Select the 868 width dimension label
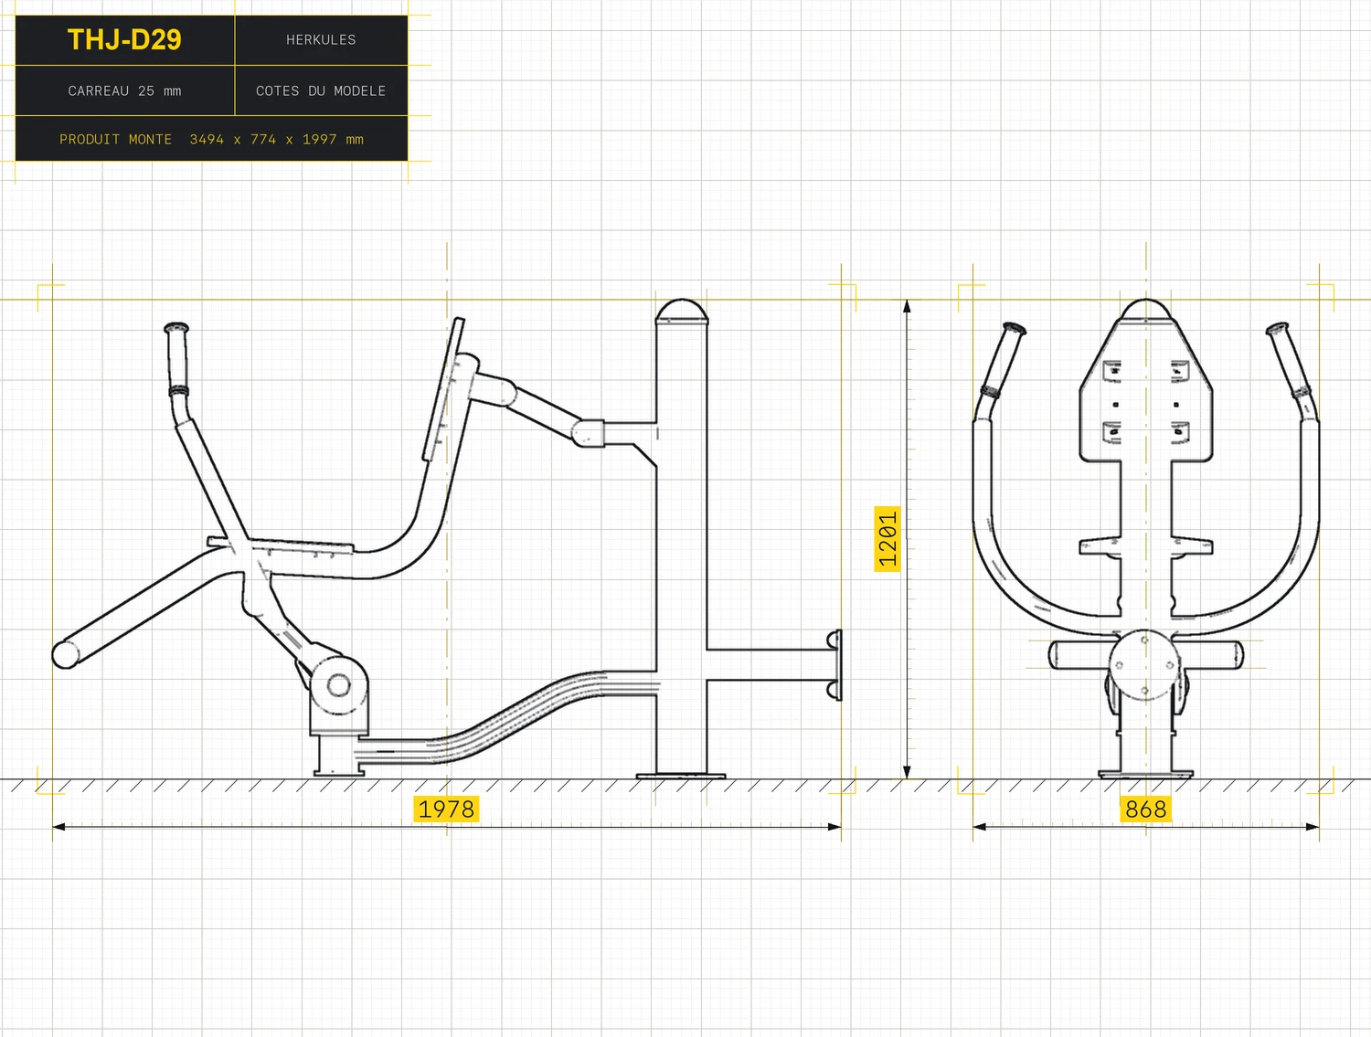Screen dimensions: 1371x1037 click(x=1146, y=809)
